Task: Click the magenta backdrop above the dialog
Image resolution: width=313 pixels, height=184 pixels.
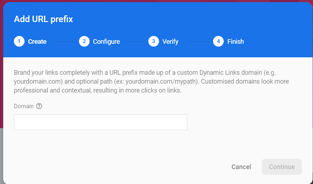Action: (x=156, y=1)
